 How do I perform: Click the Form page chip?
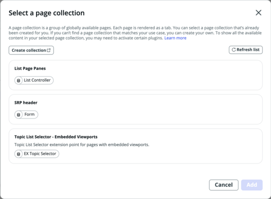point(26,115)
